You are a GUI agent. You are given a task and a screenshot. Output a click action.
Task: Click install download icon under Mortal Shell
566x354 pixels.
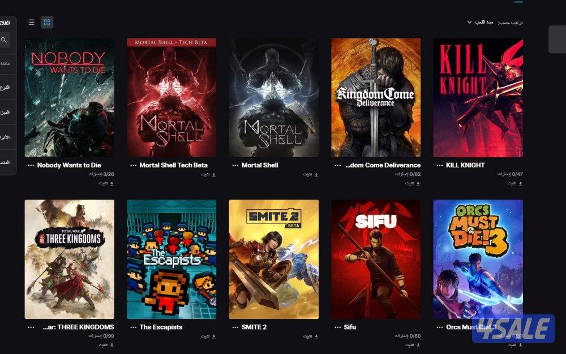[x=316, y=175]
